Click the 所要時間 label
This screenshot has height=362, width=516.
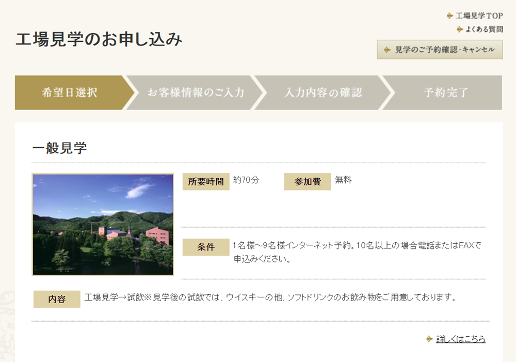pyautogui.click(x=205, y=182)
